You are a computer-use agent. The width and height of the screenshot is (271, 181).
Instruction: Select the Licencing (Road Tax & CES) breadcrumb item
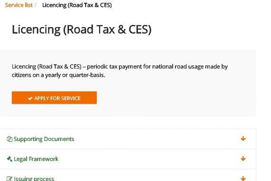click(77, 5)
